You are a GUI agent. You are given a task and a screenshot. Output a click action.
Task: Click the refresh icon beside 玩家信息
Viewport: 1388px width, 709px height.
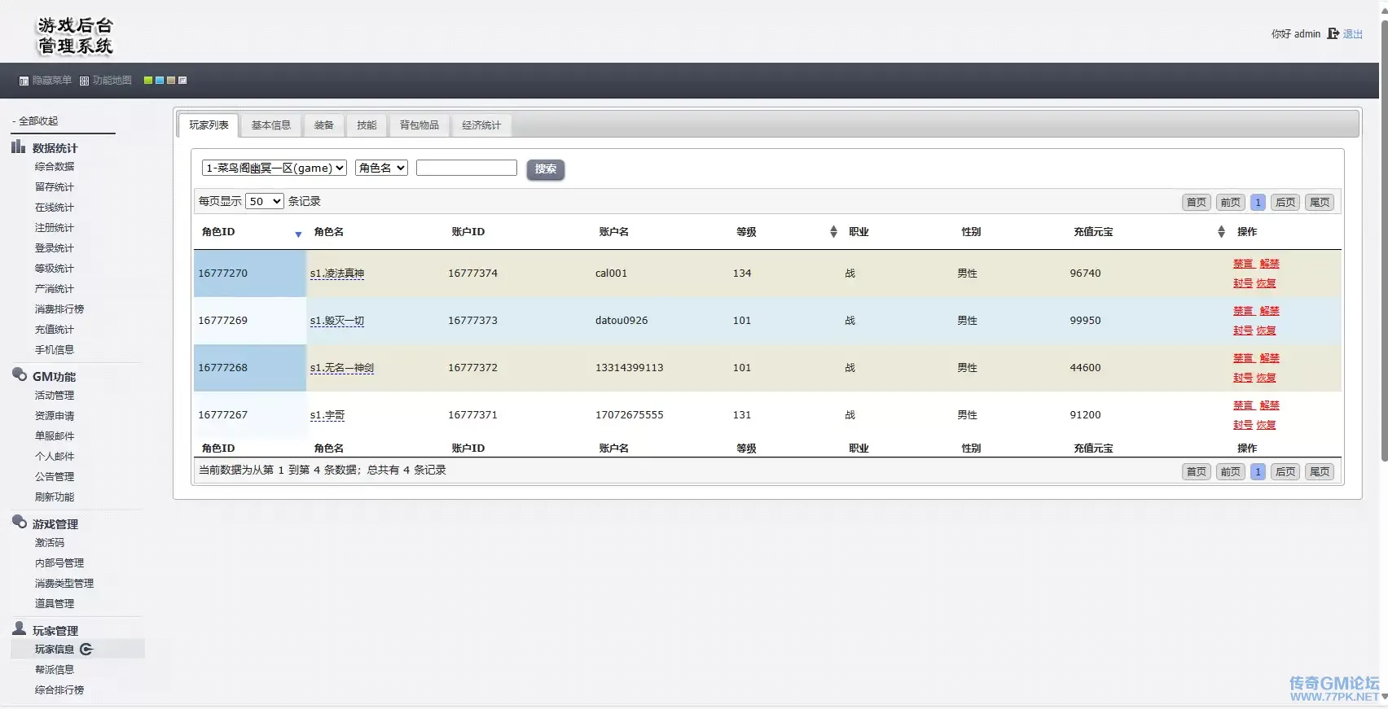86,649
